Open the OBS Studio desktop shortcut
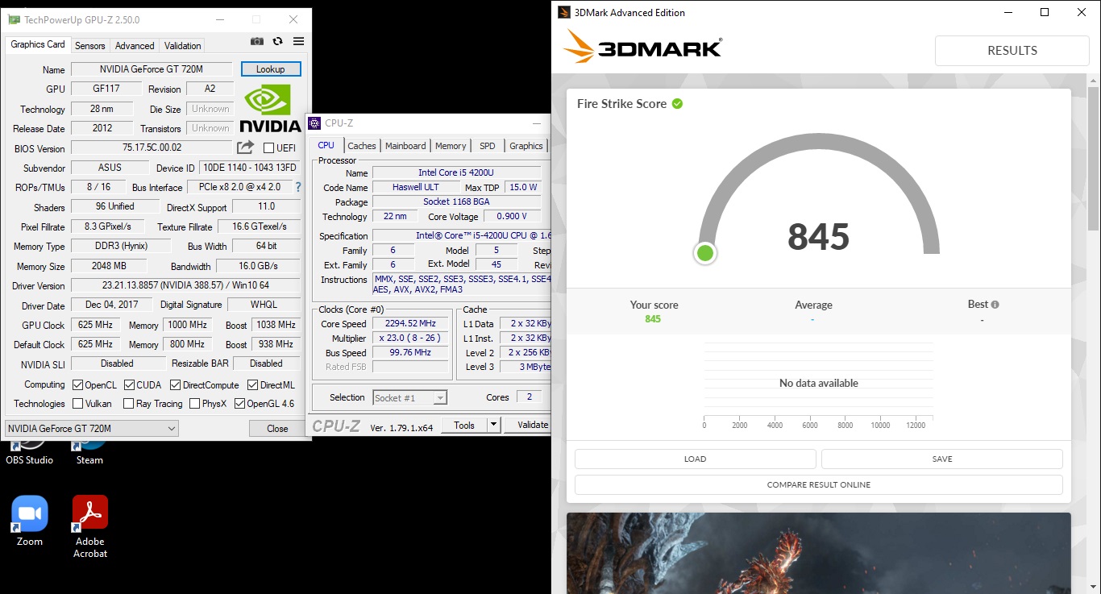The image size is (1101, 594). click(x=30, y=452)
